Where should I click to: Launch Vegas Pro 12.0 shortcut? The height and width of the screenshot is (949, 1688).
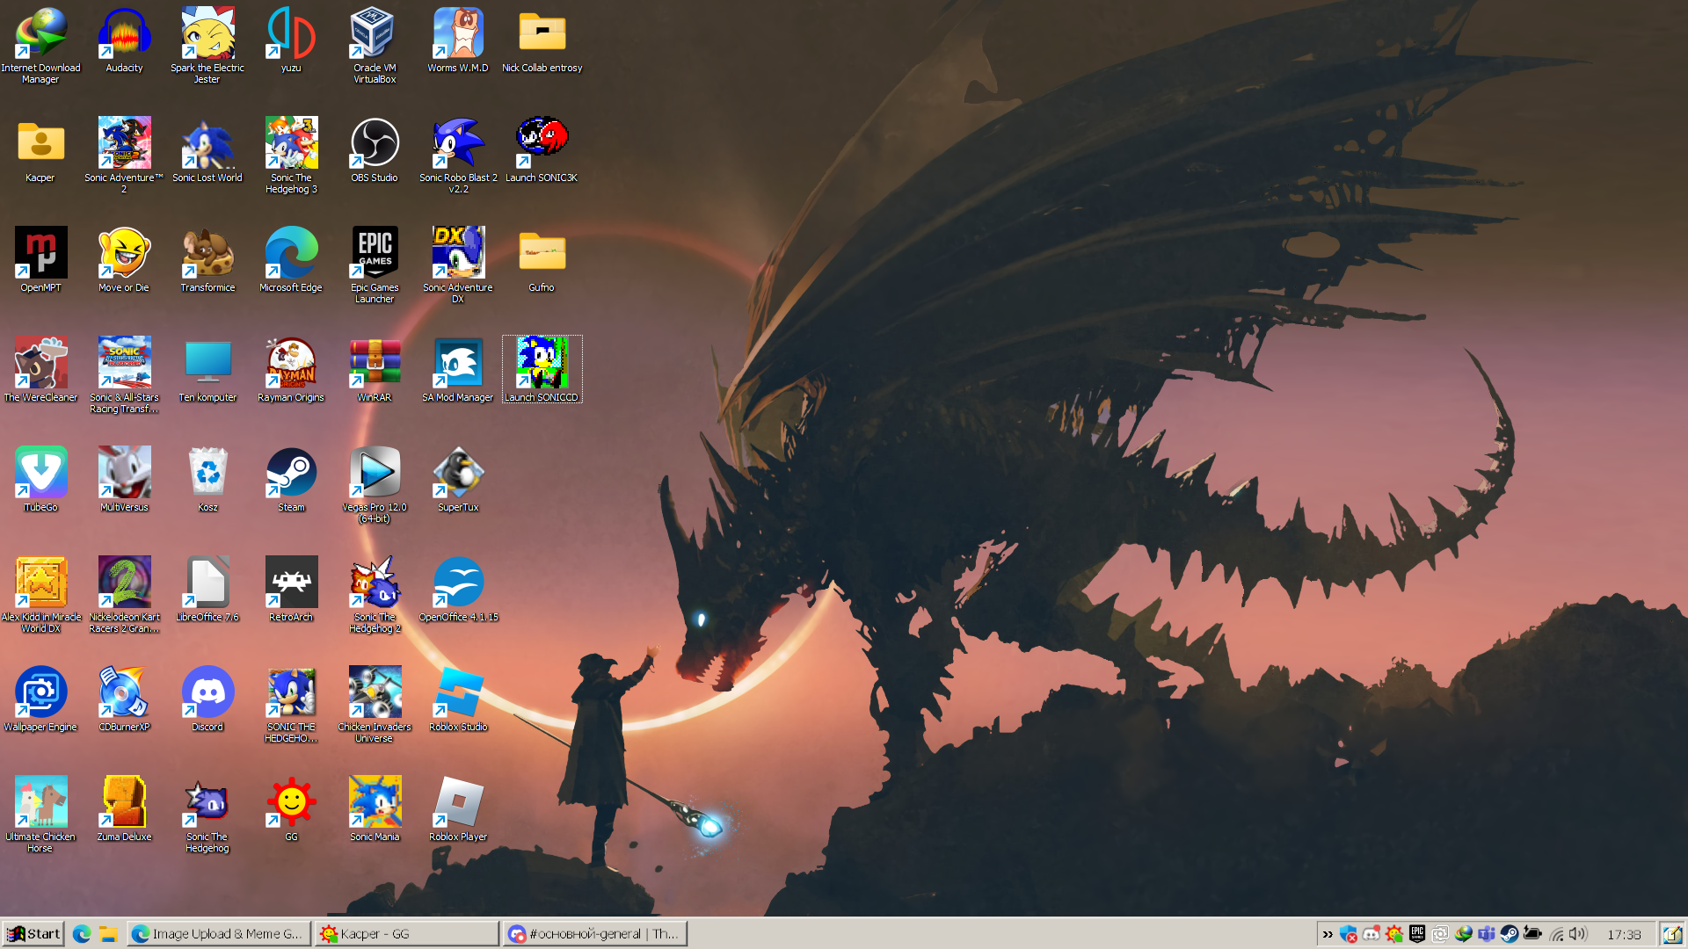tap(375, 485)
